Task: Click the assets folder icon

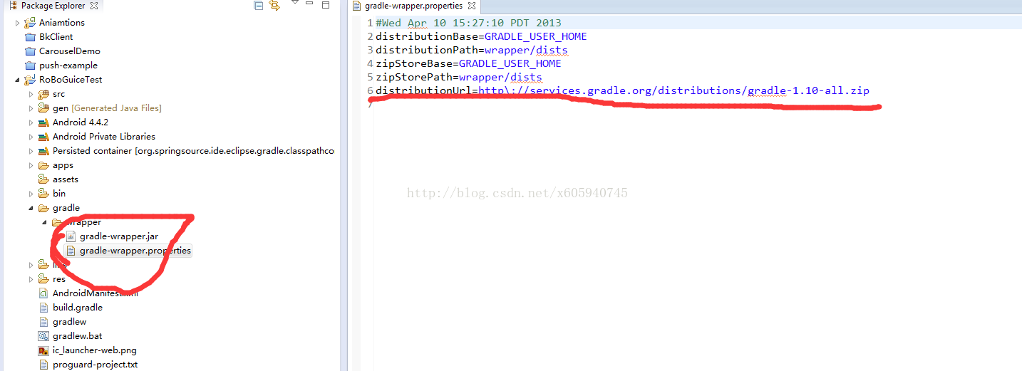Action: (43, 179)
